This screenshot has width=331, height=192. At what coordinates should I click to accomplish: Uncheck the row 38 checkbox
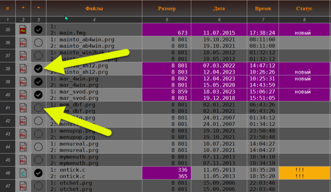point(38,68)
